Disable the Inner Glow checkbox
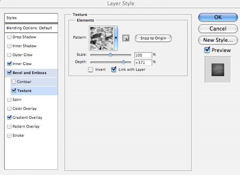Image resolution: width=240 pixels, height=175 pixels. point(9,63)
